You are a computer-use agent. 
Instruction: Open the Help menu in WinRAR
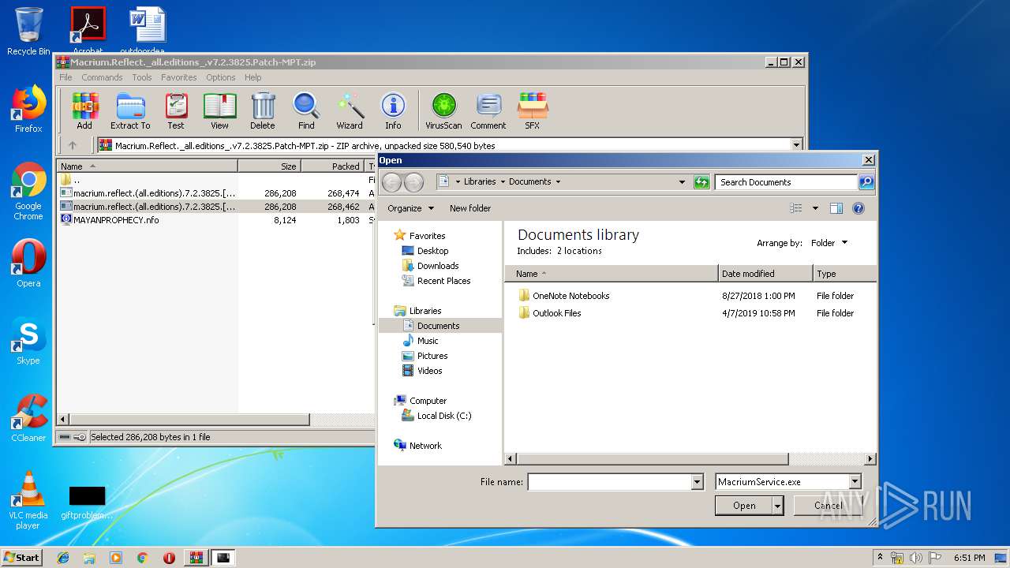(252, 77)
